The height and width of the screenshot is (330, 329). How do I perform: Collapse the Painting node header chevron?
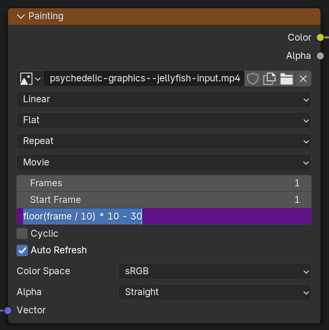(21, 16)
